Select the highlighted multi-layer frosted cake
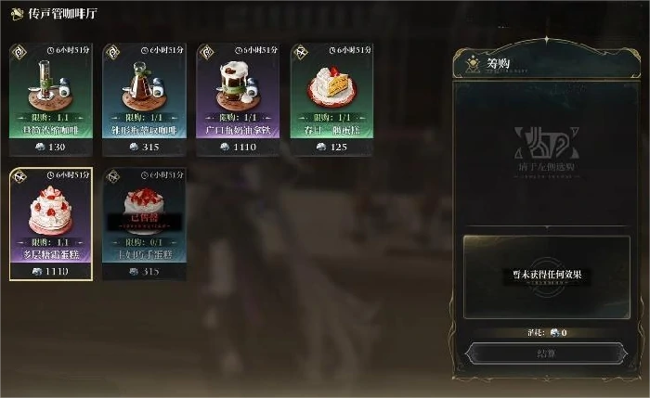Screen dimensions: 650x398 point(51,225)
